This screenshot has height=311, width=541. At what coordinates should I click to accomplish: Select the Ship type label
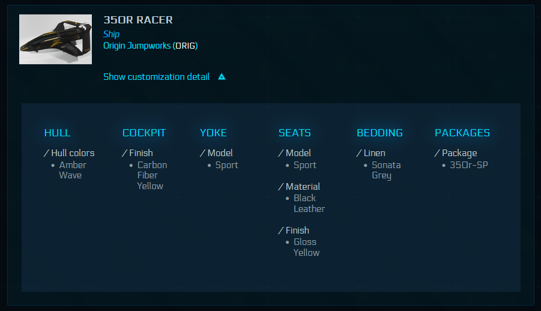pos(111,34)
